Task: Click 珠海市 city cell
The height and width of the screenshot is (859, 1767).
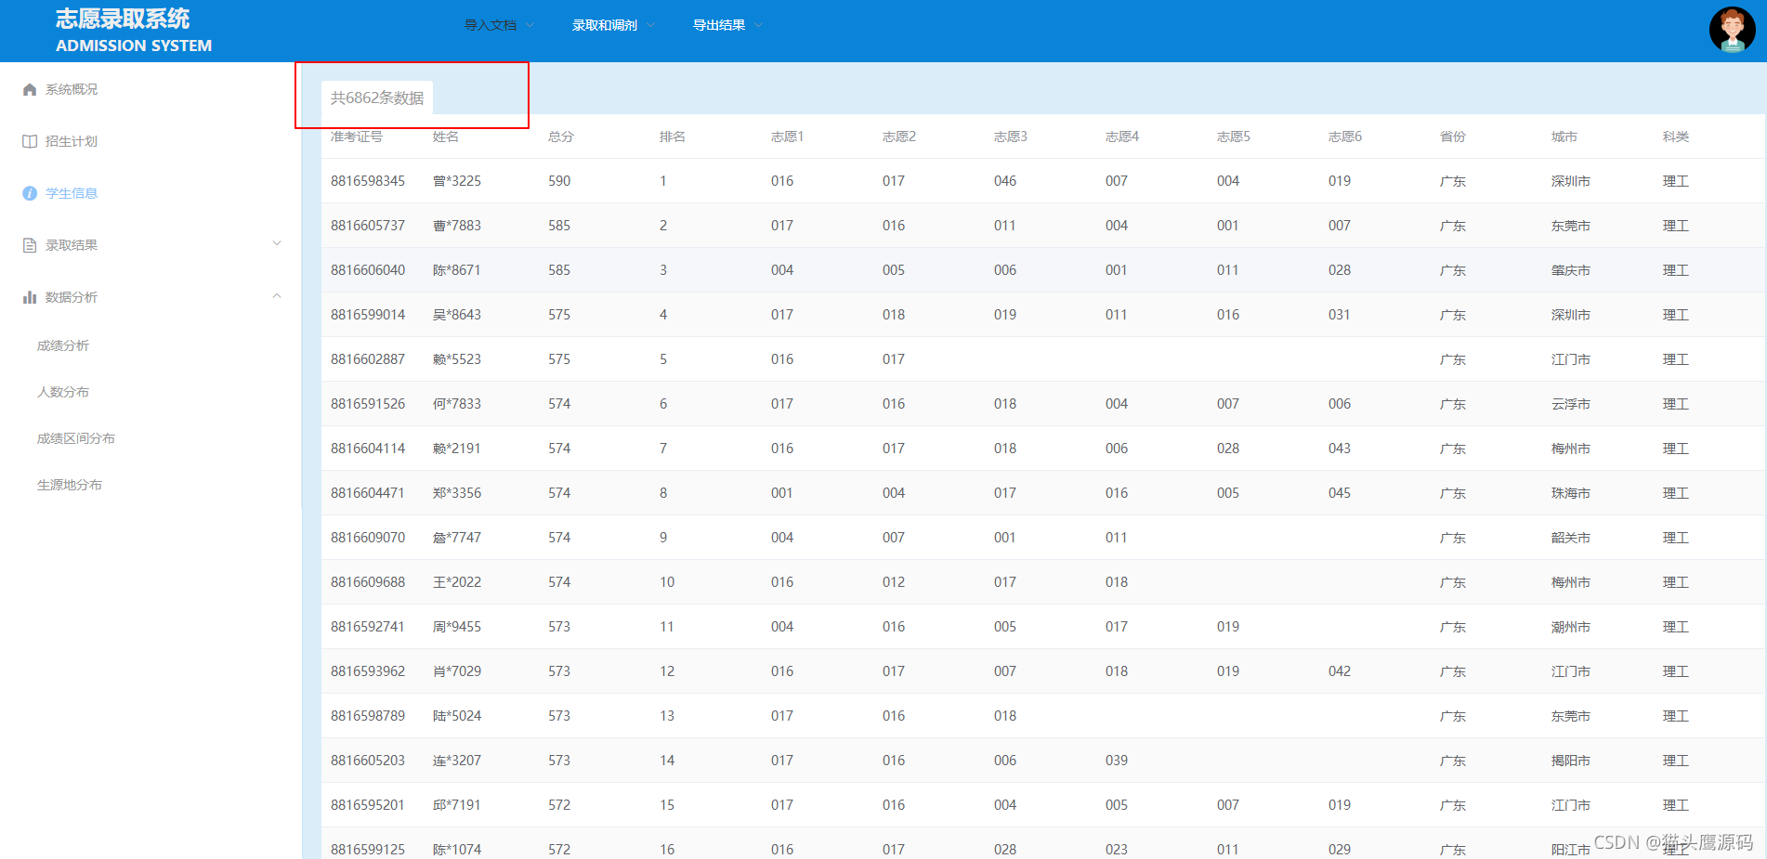Action: pos(1571,493)
